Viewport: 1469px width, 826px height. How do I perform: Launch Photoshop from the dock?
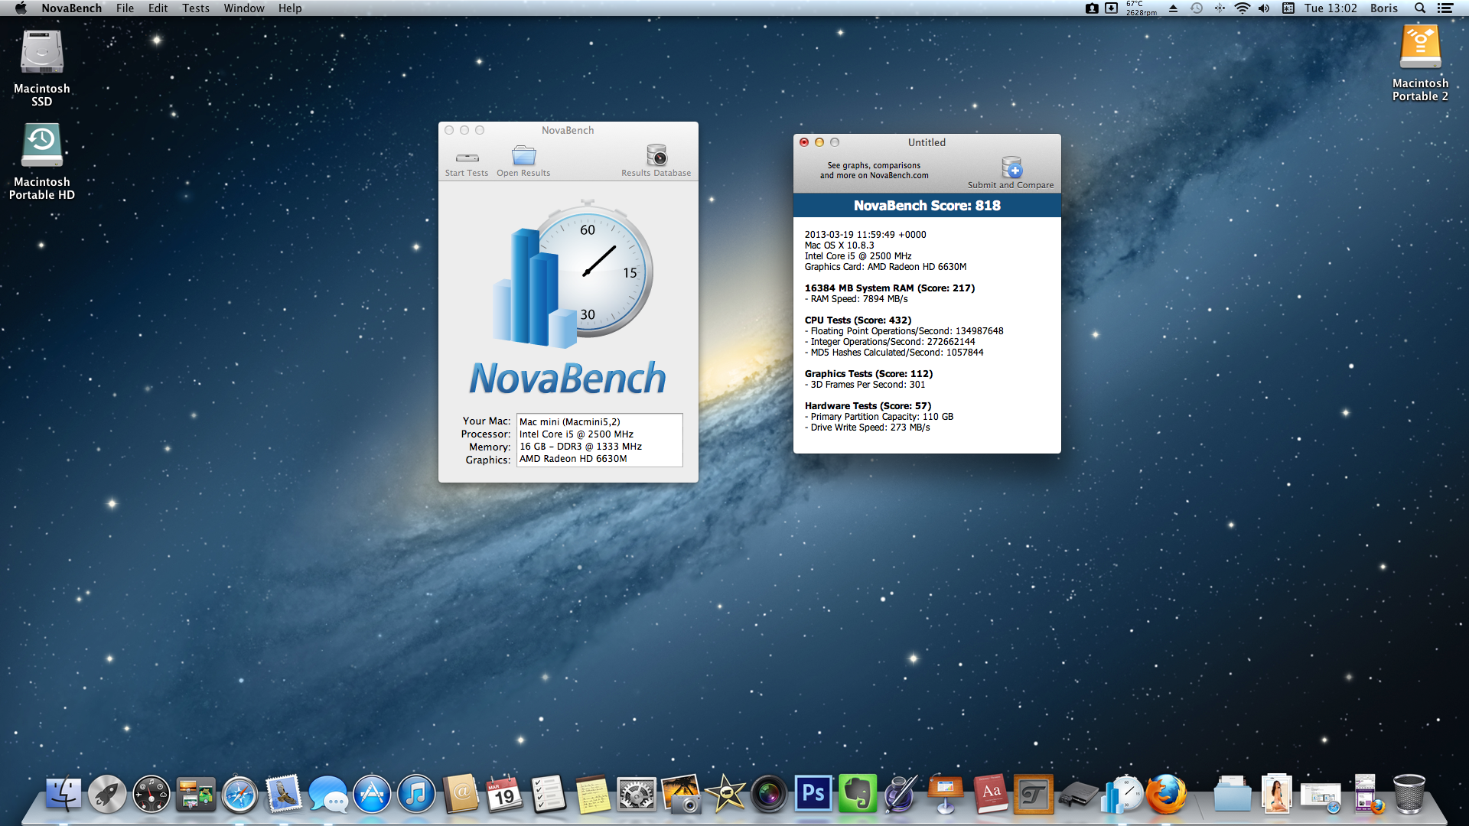[x=813, y=794]
